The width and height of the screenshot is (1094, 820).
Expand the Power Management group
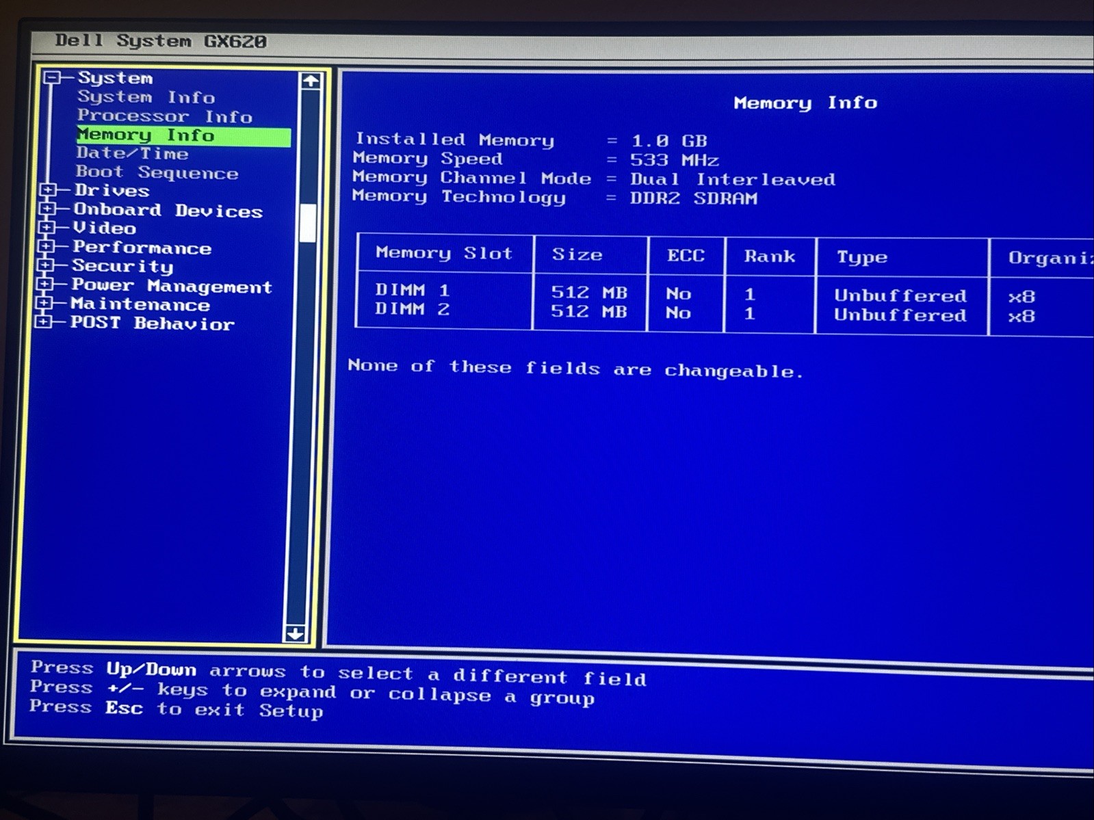click(x=45, y=284)
